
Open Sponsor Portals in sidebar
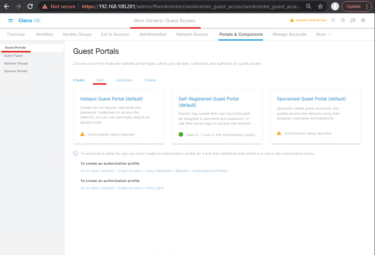pyautogui.click(x=16, y=71)
